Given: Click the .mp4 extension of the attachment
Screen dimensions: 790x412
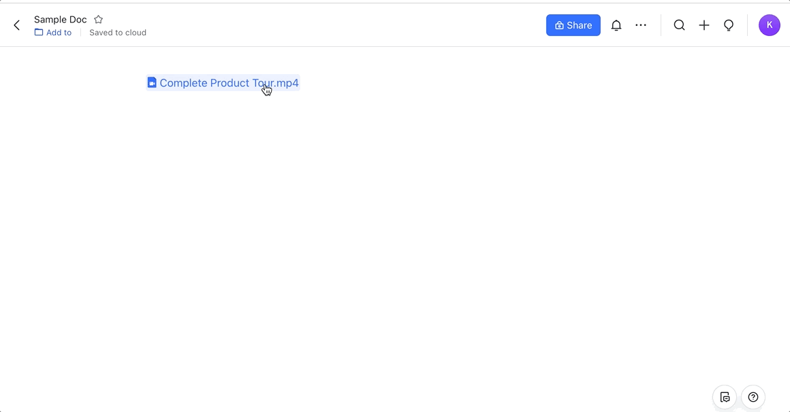Looking at the screenshot, I should [287, 83].
